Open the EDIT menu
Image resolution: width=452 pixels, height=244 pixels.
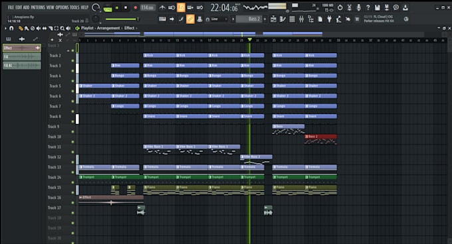click(x=19, y=7)
